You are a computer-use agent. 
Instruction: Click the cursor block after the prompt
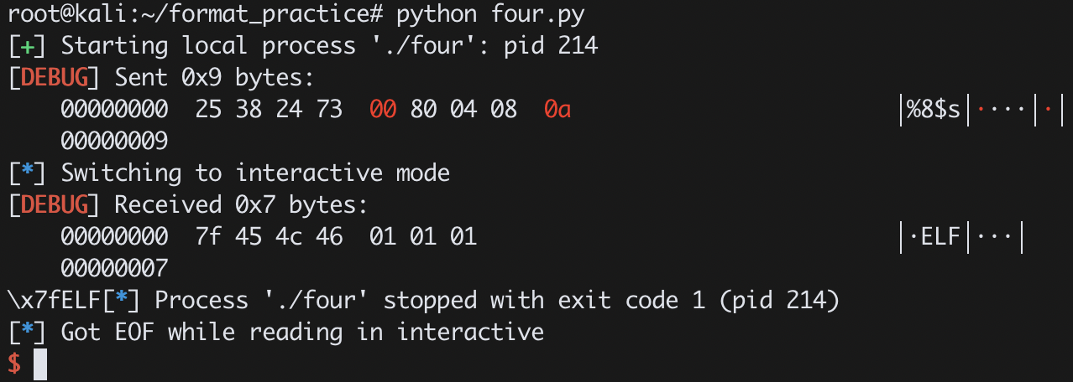pyautogui.click(x=40, y=364)
